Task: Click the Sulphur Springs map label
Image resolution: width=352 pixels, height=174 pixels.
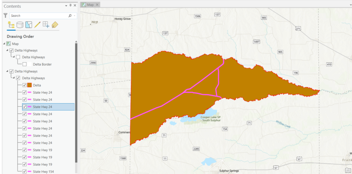Action: pos(229,171)
